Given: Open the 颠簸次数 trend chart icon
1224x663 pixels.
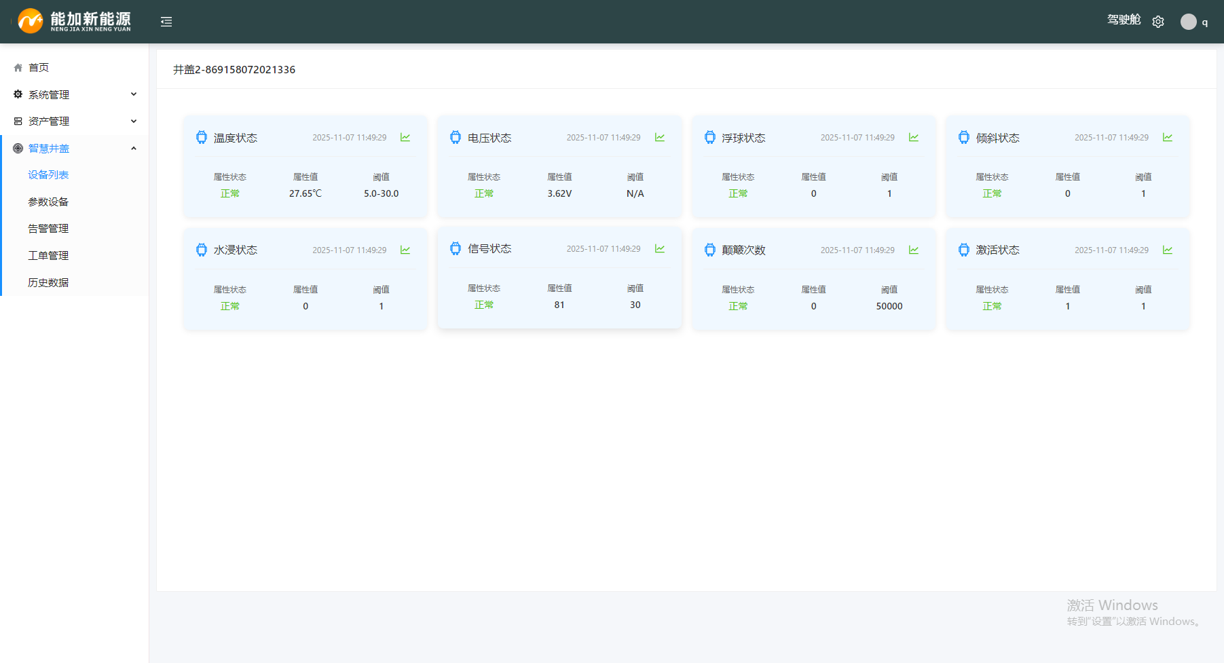Looking at the screenshot, I should pyautogui.click(x=914, y=250).
